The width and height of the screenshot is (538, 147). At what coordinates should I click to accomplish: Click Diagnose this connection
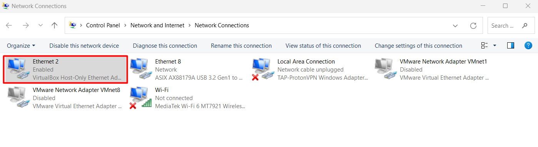coord(165,45)
